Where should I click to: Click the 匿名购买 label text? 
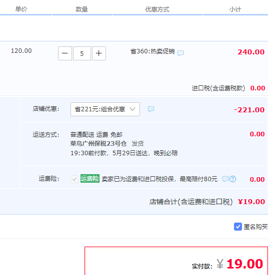pos(255,227)
